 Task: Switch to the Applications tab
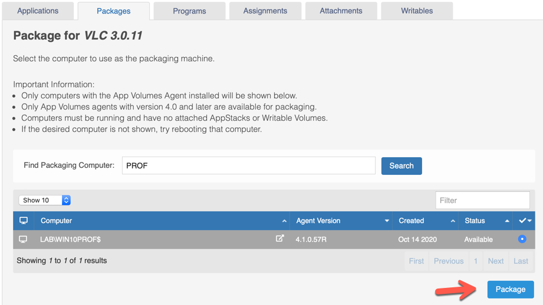tap(38, 11)
